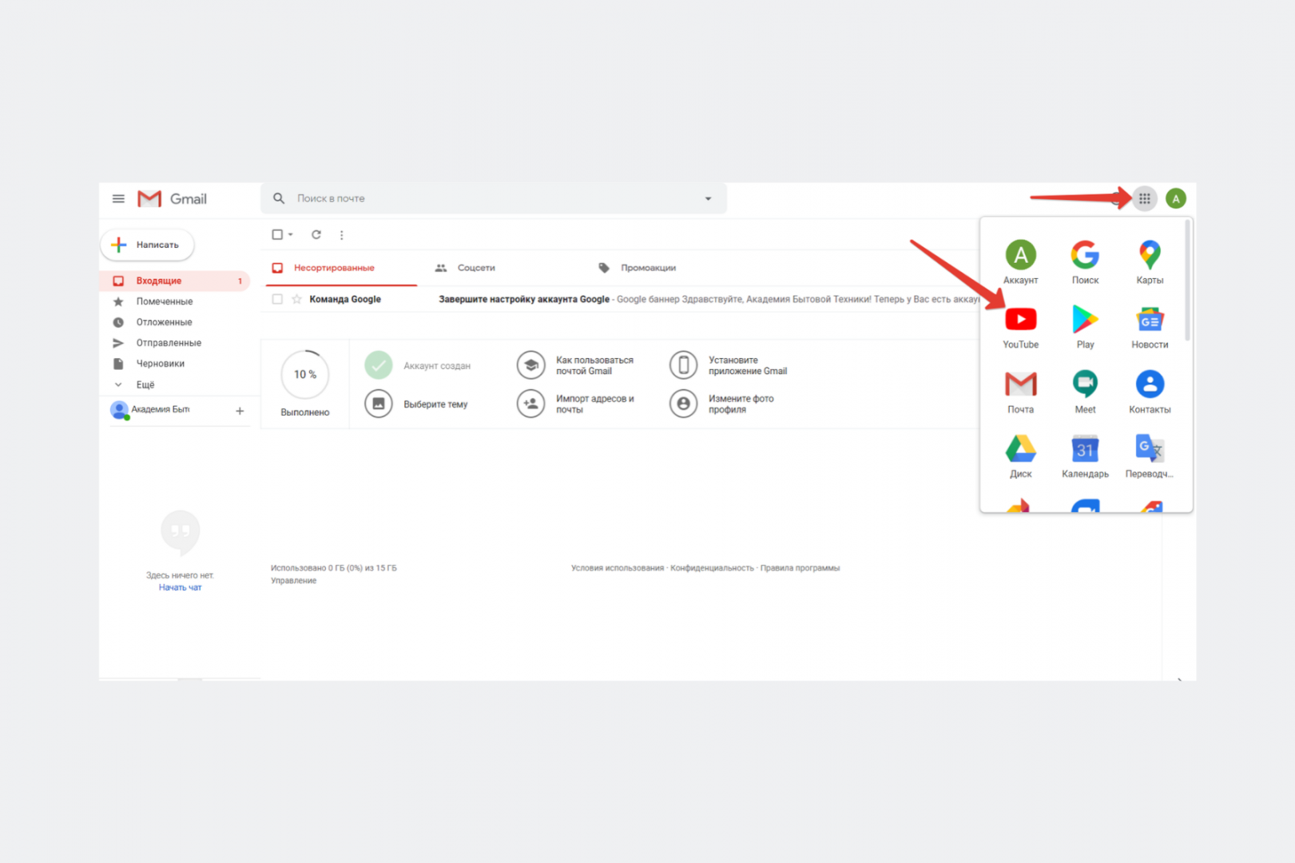Open Meet app

click(1085, 392)
